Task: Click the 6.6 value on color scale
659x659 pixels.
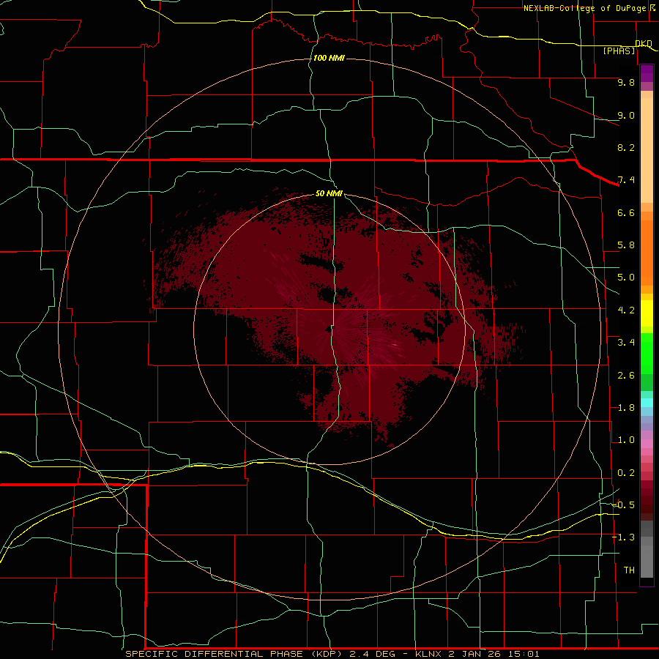Action: click(626, 212)
